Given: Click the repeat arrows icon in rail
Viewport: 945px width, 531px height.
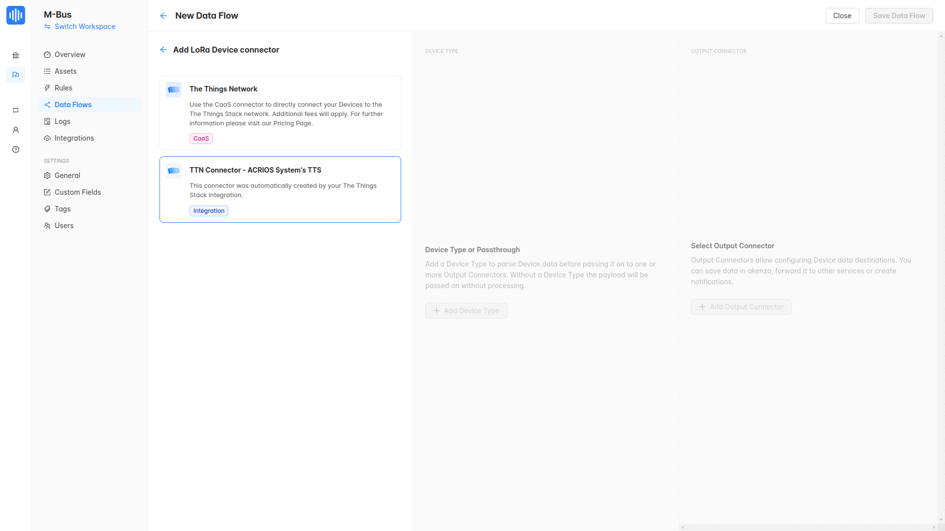Looking at the screenshot, I should [16, 110].
